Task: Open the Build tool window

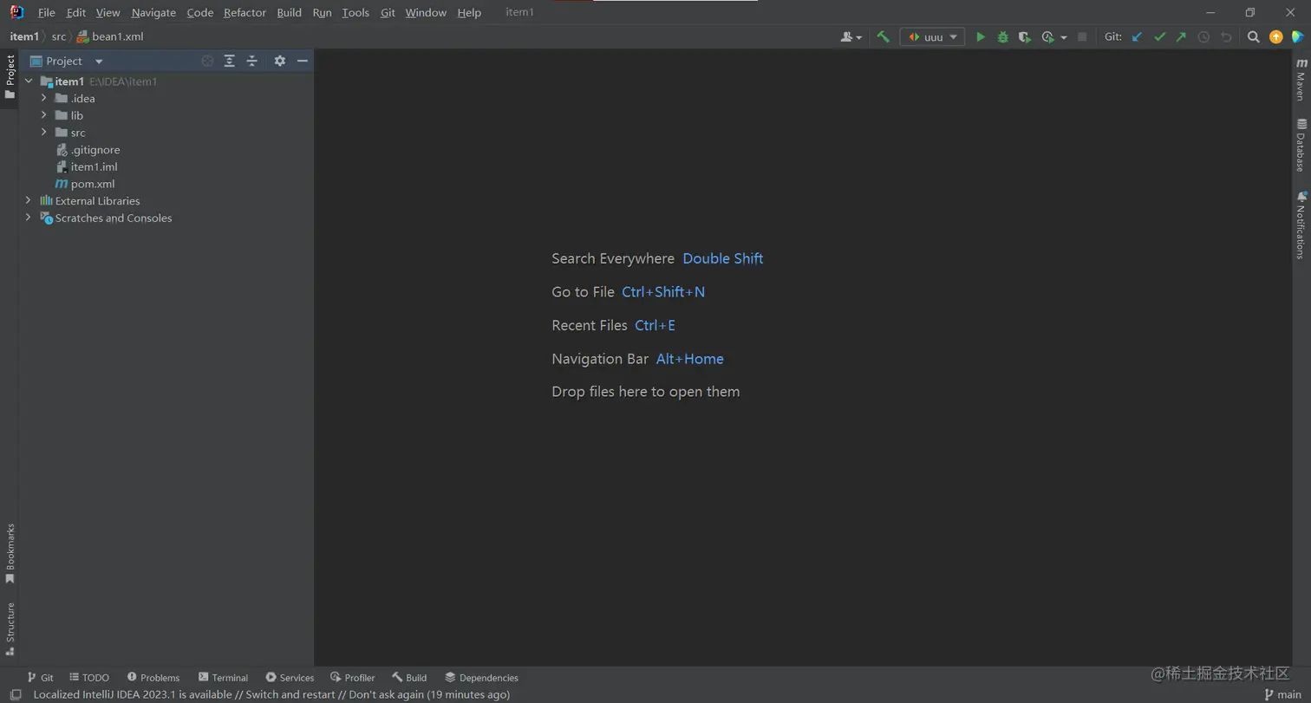Action: tap(409, 678)
